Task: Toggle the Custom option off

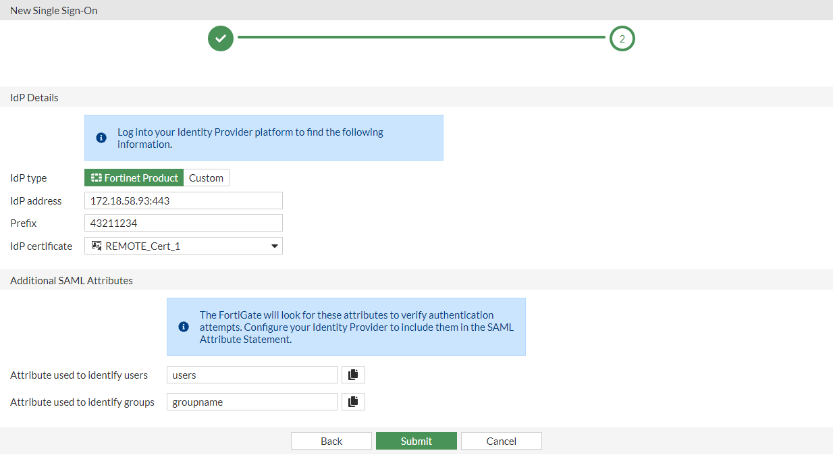Action: 206,178
